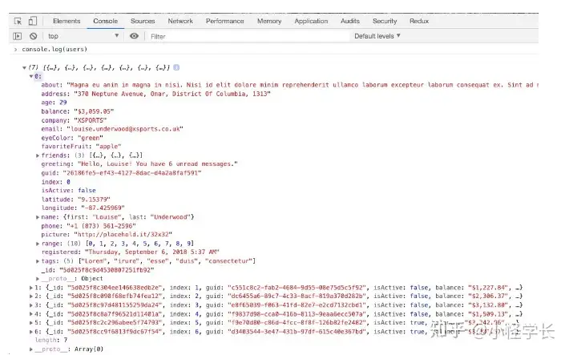Expand the __proto__: Array(0) entry
The height and width of the screenshot is (355, 569).
[x=31, y=349]
